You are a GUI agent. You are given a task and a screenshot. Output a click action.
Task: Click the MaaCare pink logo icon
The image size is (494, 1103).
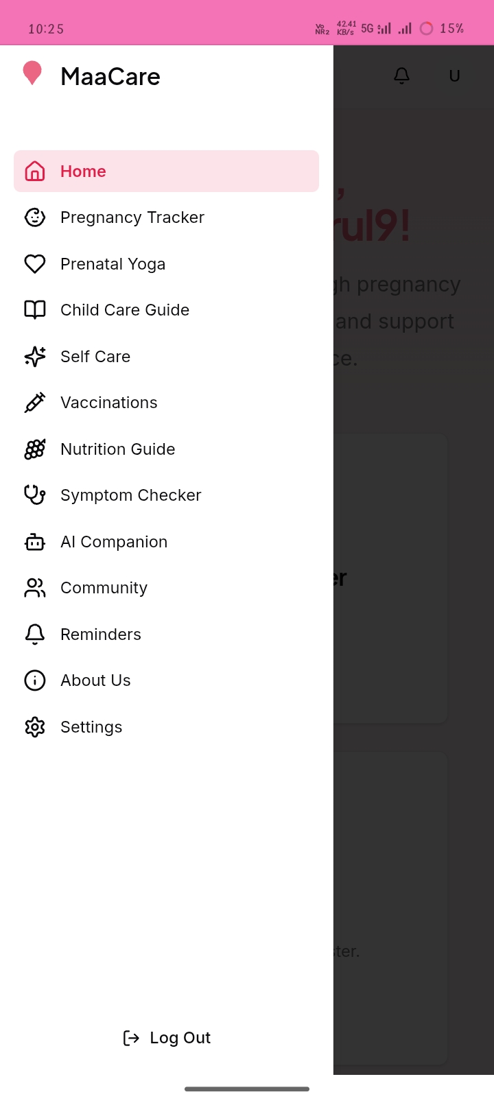(32, 73)
